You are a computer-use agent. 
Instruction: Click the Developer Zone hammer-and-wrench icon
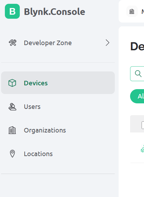point(13,43)
